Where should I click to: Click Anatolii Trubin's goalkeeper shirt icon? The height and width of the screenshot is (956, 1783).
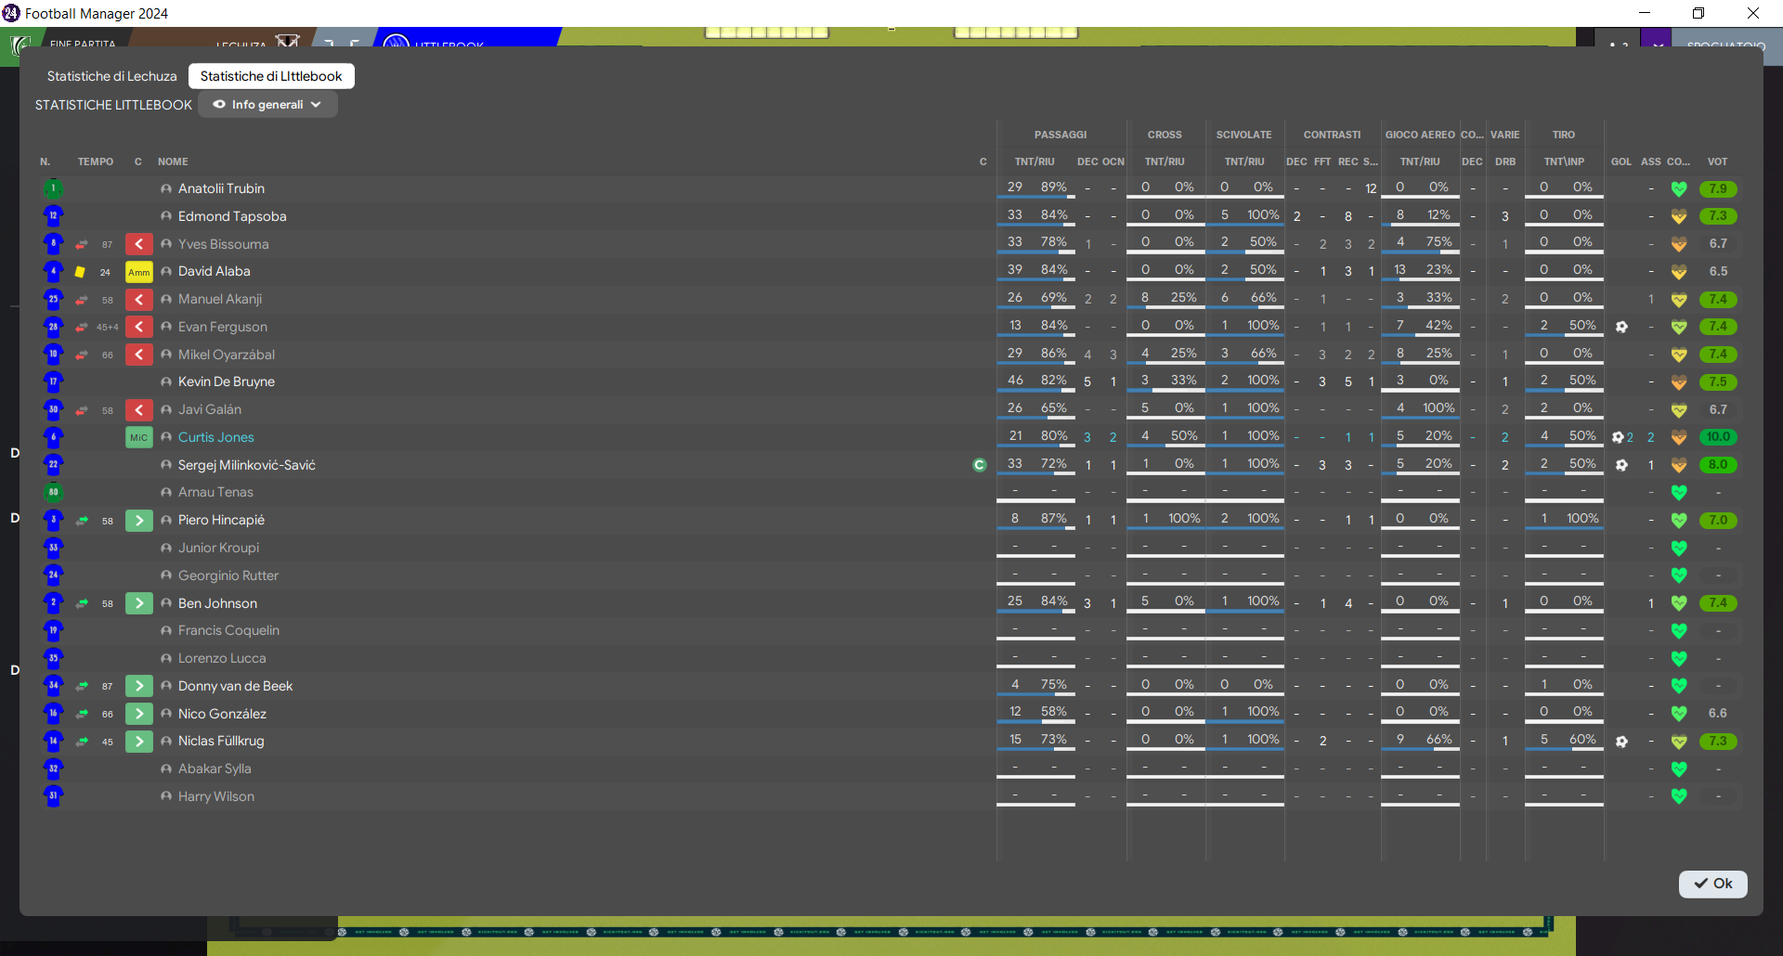[53, 188]
